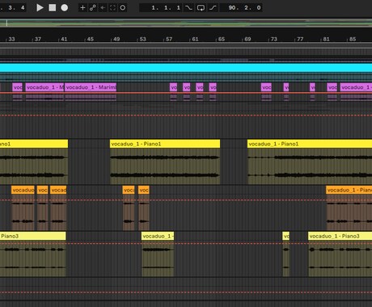
Task: Select the pink voc clip near bar 71
Action: coord(266,87)
